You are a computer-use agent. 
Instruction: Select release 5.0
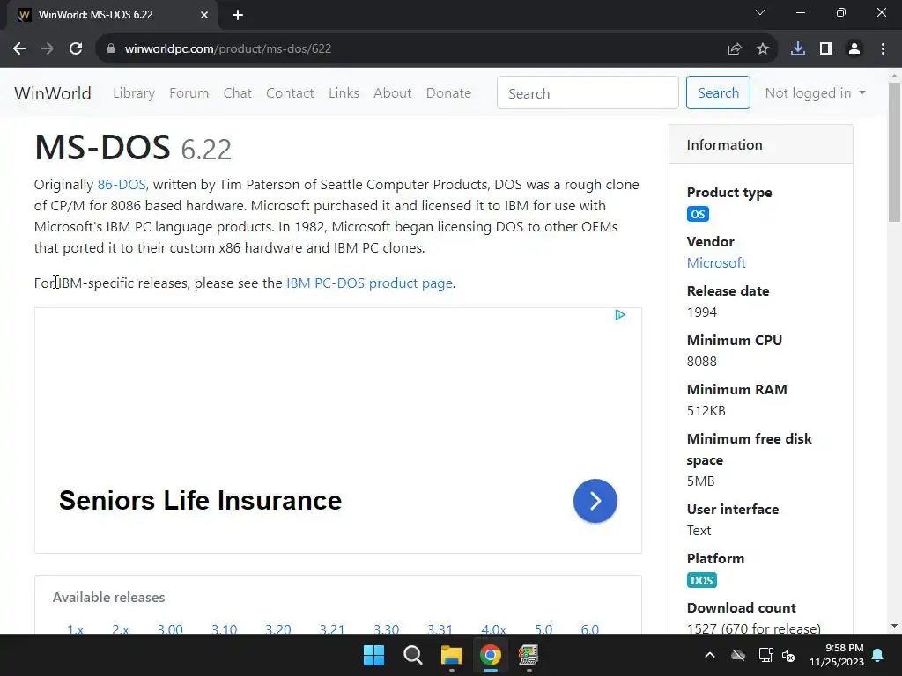pyautogui.click(x=543, y=629)
